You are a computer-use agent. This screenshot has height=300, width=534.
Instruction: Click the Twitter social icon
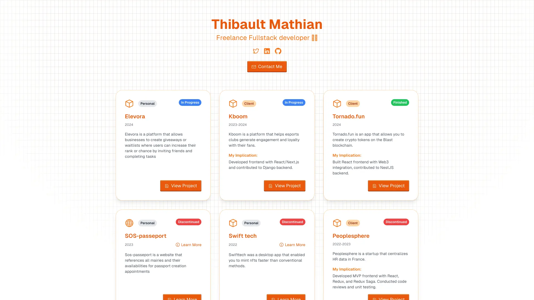click(x=256, y=51)
